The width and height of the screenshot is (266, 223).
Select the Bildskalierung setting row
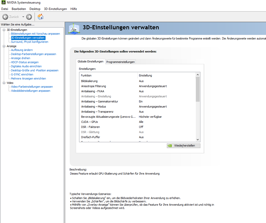coord(137,81)
